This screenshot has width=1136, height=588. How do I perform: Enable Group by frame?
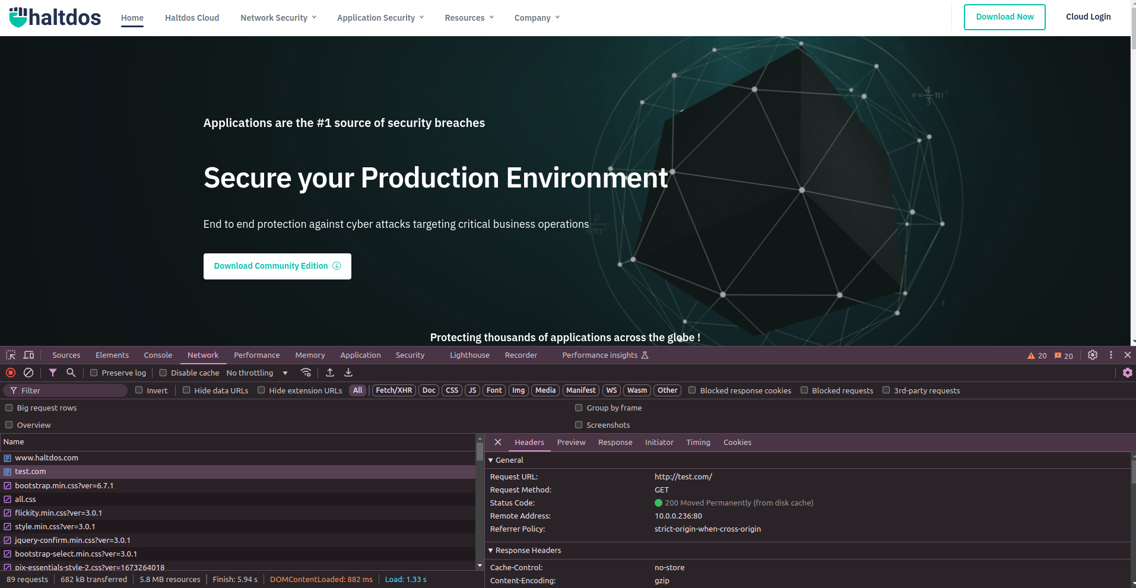point(579,408)
